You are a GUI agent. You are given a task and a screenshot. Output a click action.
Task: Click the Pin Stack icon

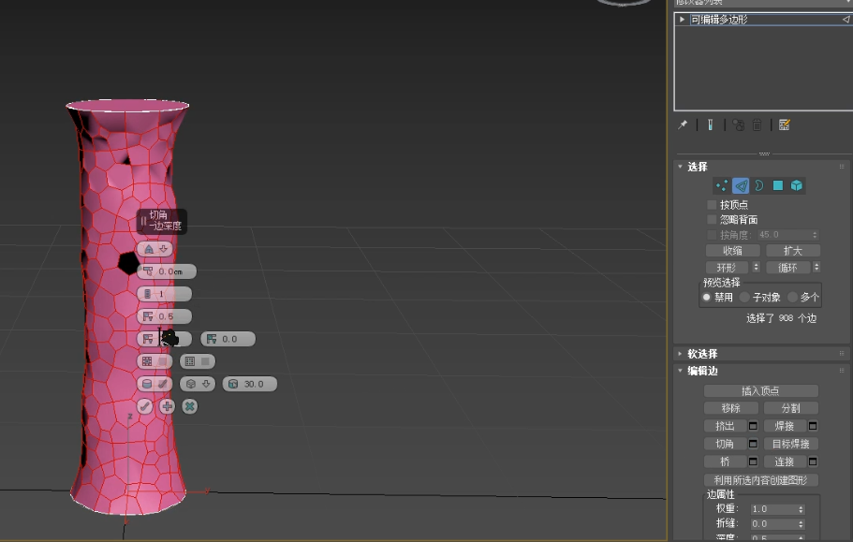[683, 125]
